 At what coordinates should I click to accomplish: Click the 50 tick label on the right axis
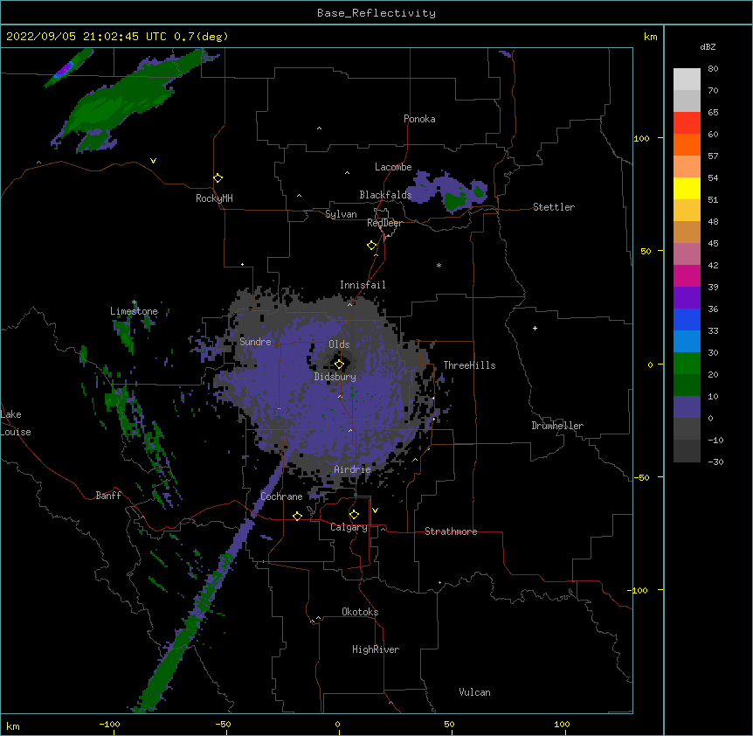click(646, 251)
